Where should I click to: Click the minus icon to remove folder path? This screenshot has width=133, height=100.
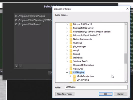[x=20, y=66]
